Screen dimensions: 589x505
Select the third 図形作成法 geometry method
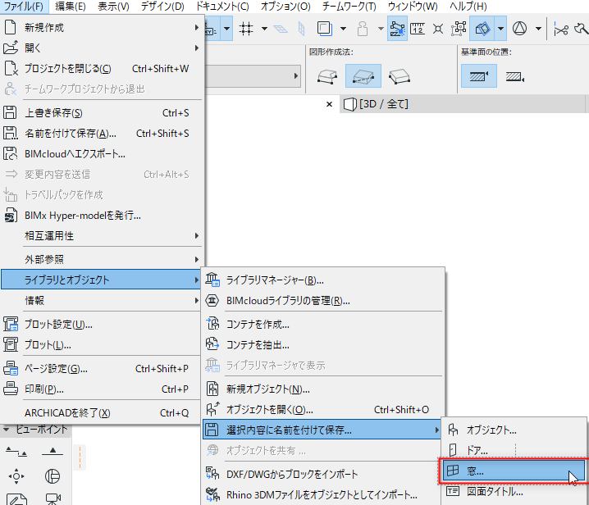pyautogui.click(x=400, y=76)
